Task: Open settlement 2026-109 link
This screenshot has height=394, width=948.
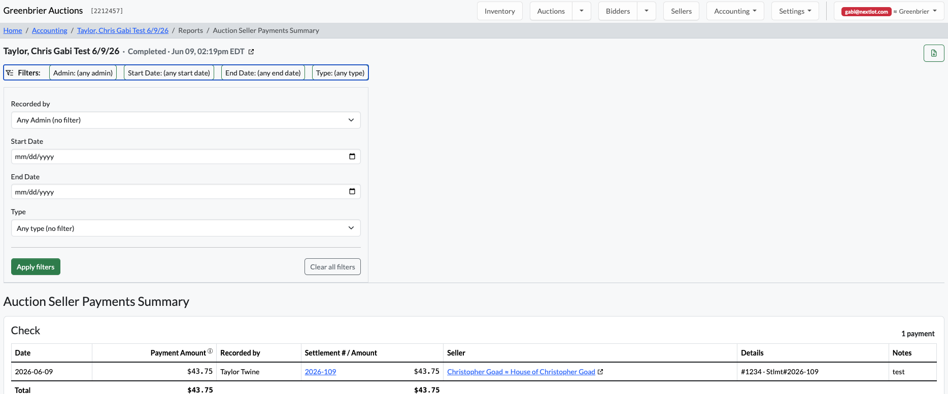Action: [x=320, y=372]
